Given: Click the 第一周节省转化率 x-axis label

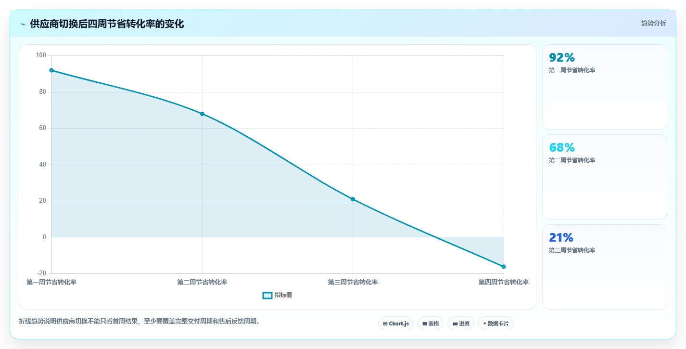Looking at the screenshot, I should coord(51,282).
